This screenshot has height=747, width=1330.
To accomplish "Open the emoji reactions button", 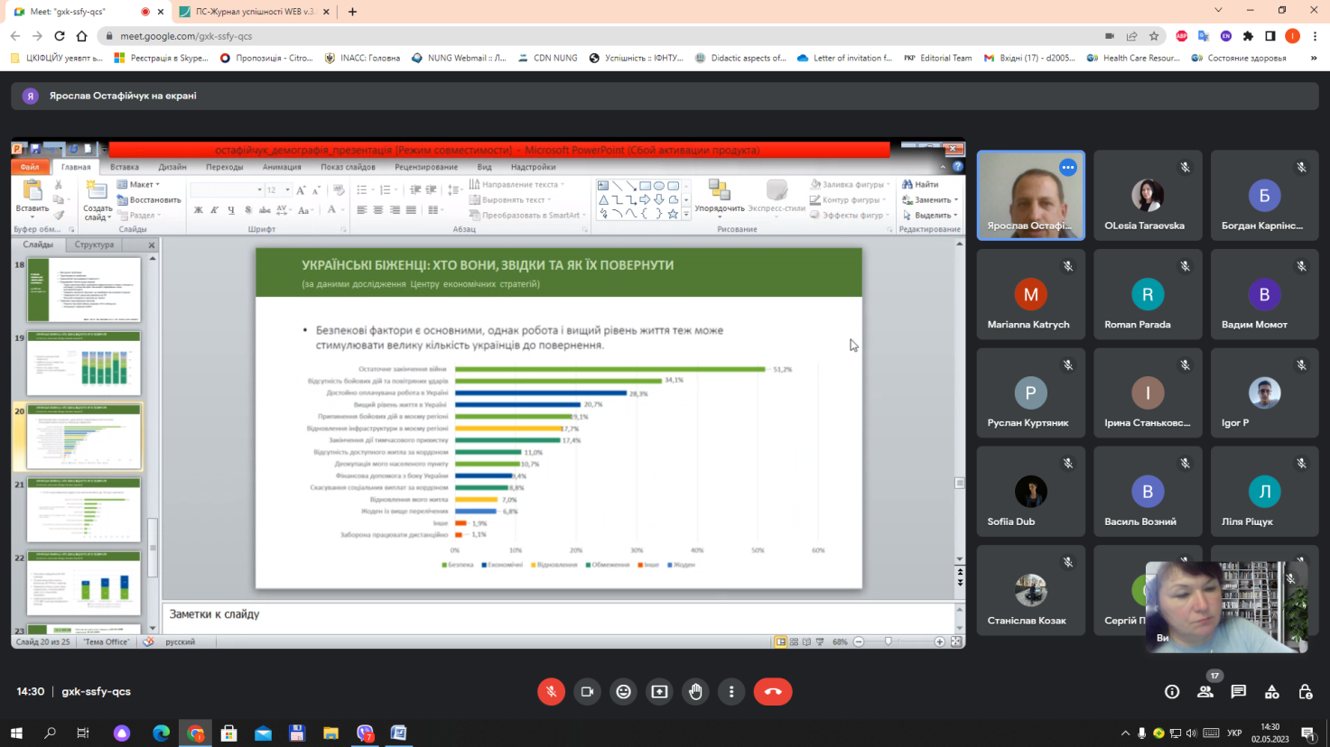I will tap(623, 692).
